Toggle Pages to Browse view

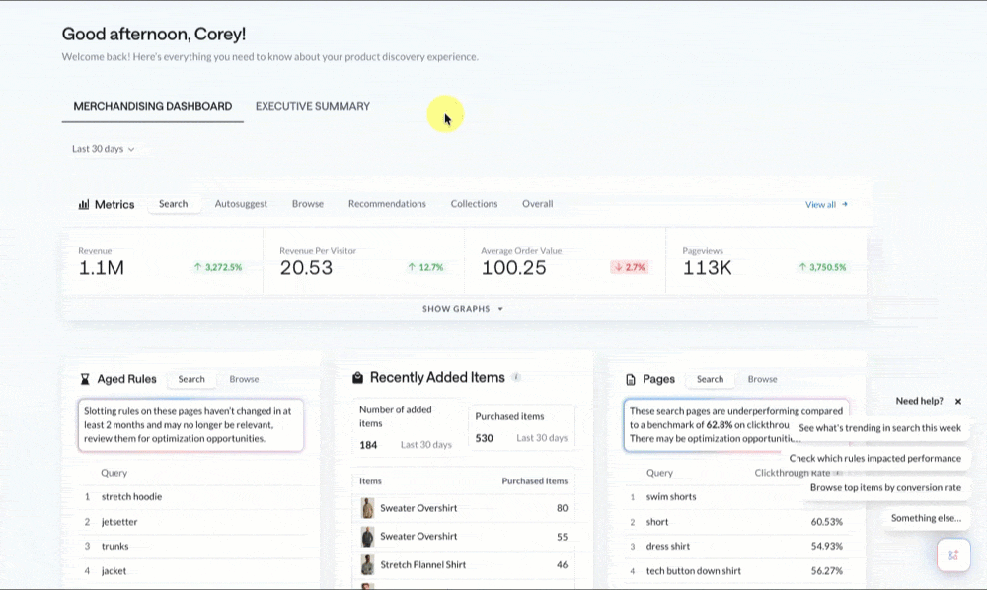click(x=762, y=379)
